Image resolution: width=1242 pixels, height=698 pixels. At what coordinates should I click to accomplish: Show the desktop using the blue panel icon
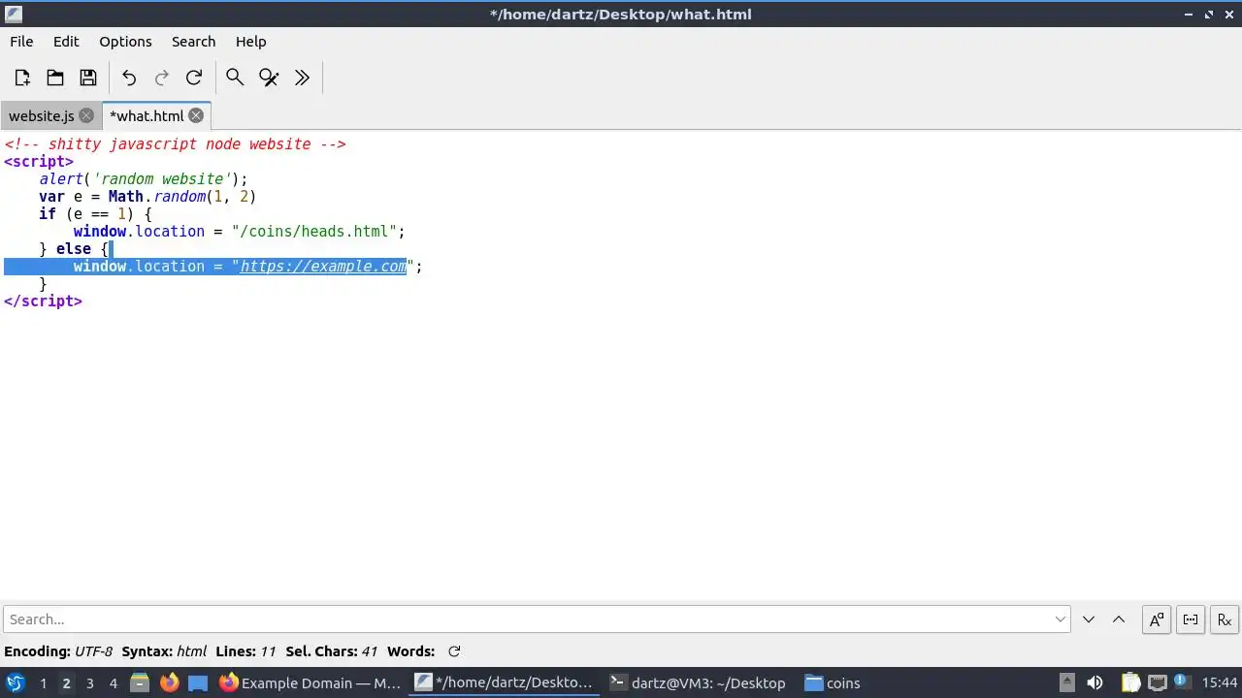(x=198, y=682)
